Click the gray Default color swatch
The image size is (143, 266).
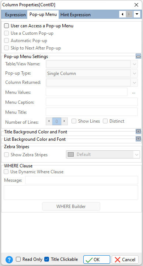click(x=71, y=154)
